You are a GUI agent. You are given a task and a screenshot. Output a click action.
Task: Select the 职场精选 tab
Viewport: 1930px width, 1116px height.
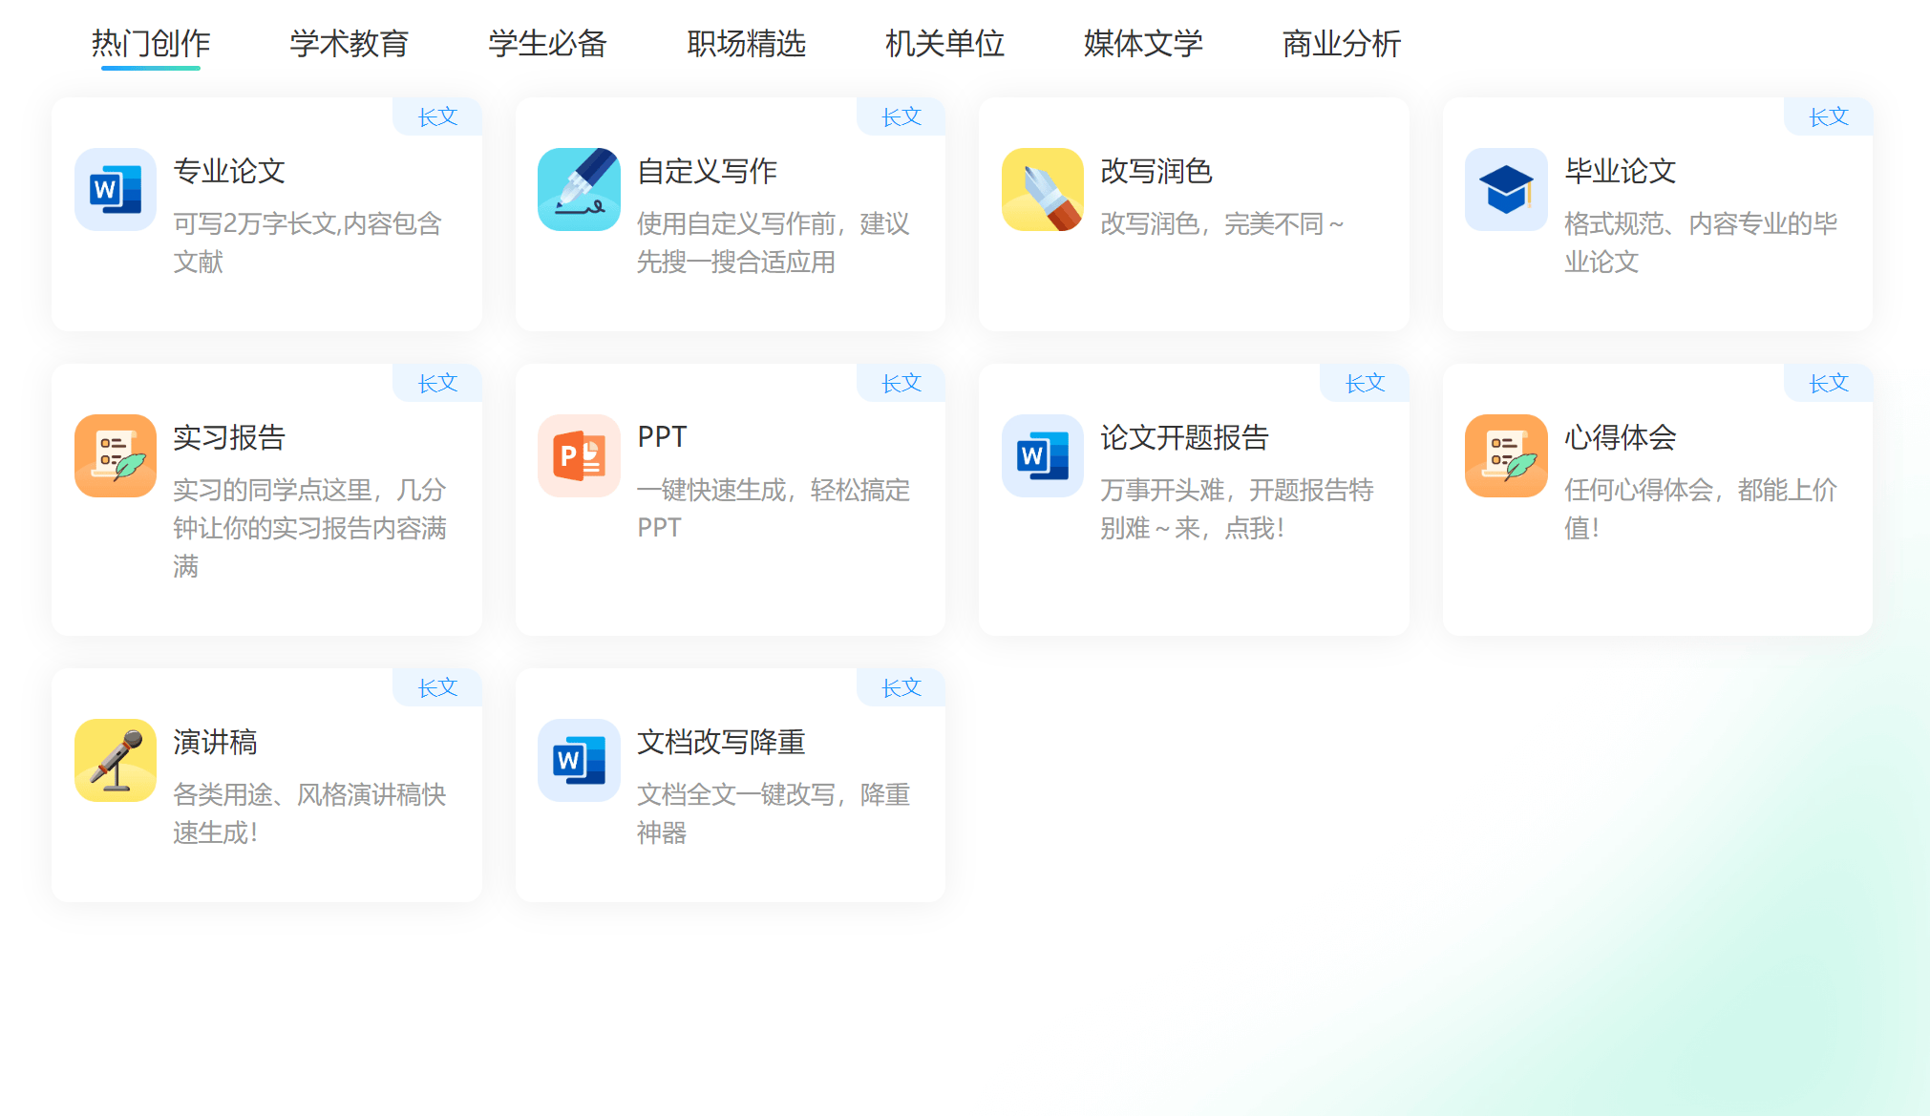(746, 44)
